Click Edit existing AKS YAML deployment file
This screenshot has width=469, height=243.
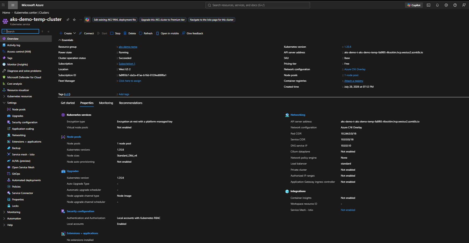pos(115,20)
